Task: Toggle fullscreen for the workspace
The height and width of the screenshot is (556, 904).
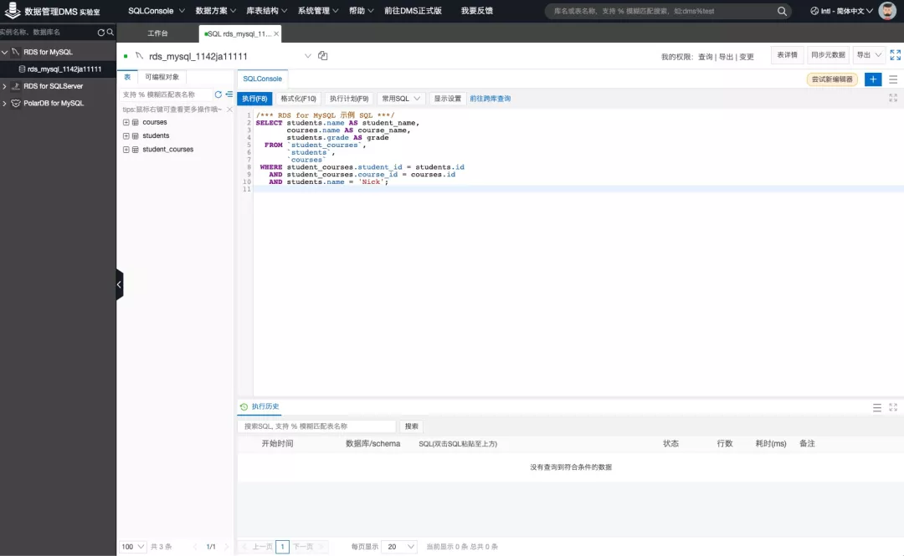Action: [x=895, y=54]
